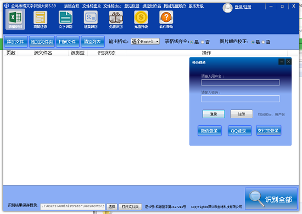Click the 清空列表 button
Screen dimensions: 302x214
coord(93,42)
